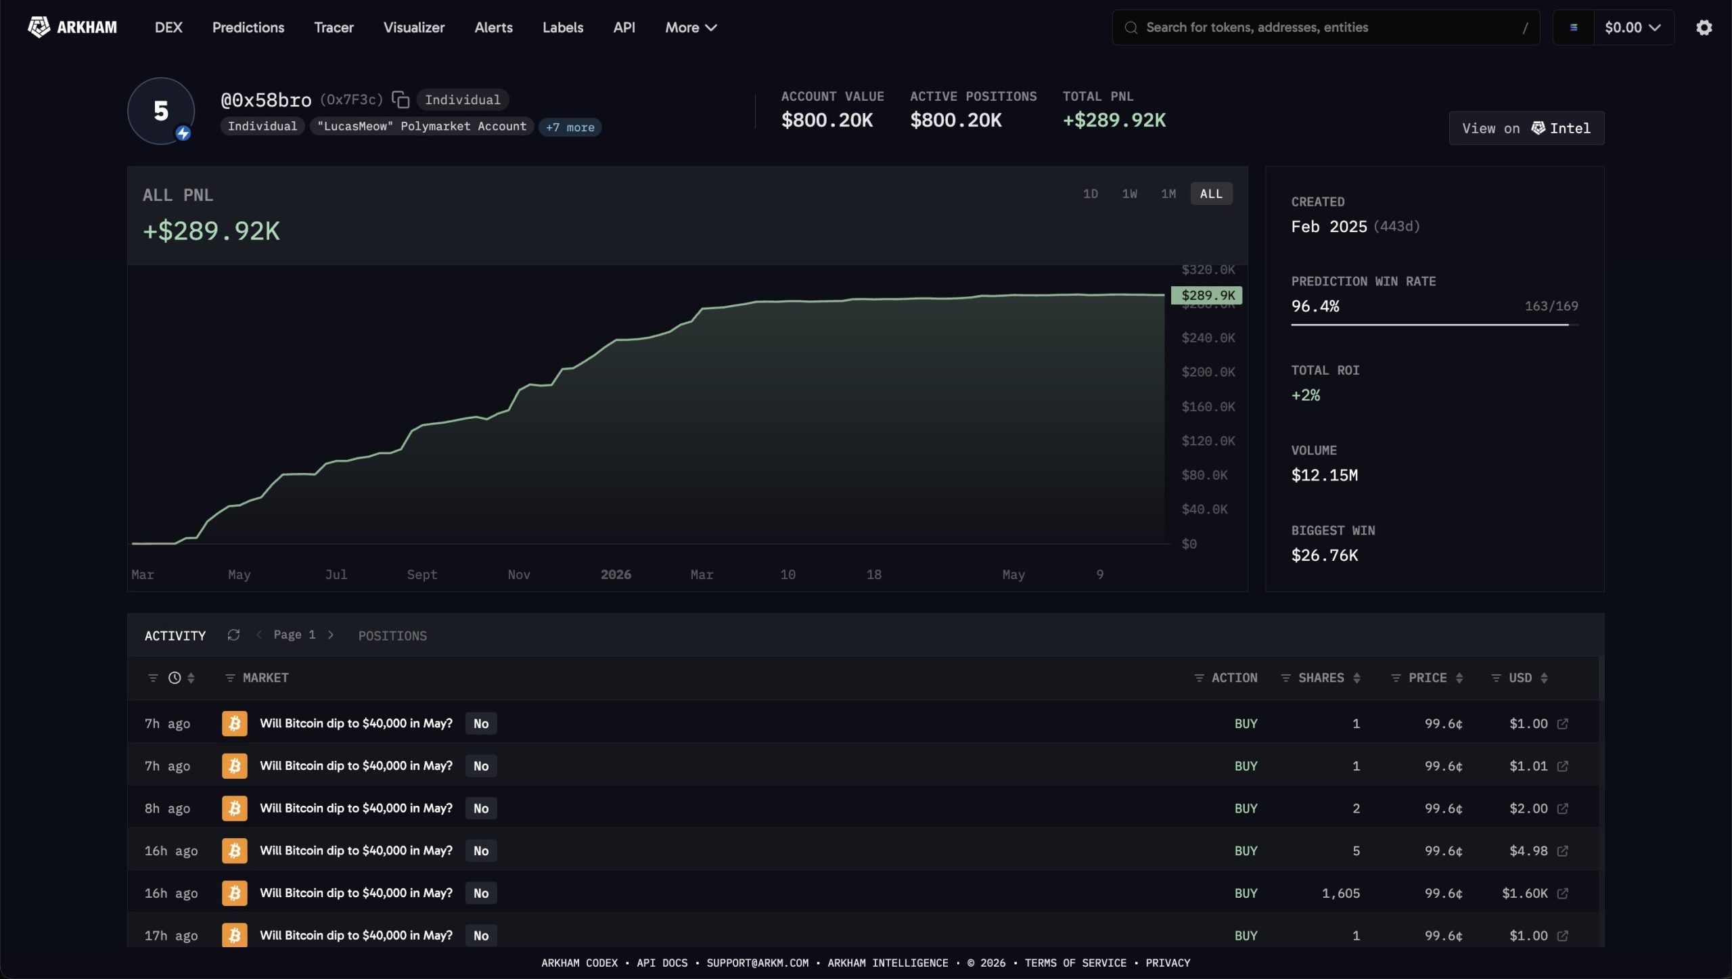Expand the More navigation dropdown
This screenshot has width=1732, height=979.
click(x=691, y=28)
